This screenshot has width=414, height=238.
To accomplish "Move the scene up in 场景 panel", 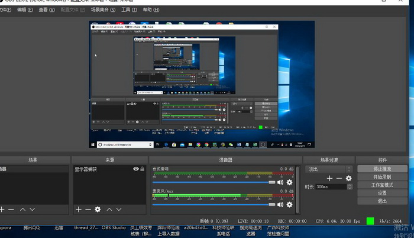I will [x=22, y=210].
